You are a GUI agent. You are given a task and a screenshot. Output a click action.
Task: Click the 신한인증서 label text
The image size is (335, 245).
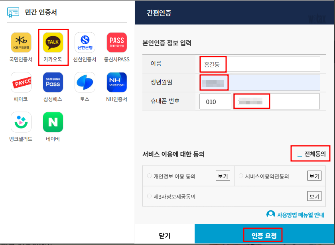[x=85, y=59]
